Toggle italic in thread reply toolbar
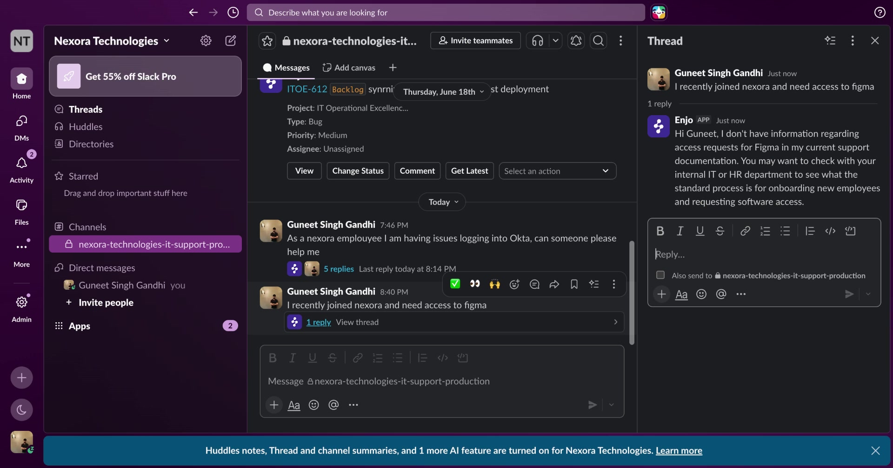The width and height of the screenshot is (893, 468). 680,231
